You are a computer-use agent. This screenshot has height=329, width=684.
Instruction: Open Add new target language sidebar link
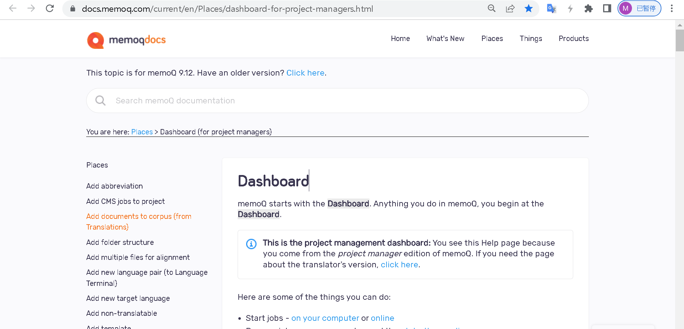click(x=128, y=298)
